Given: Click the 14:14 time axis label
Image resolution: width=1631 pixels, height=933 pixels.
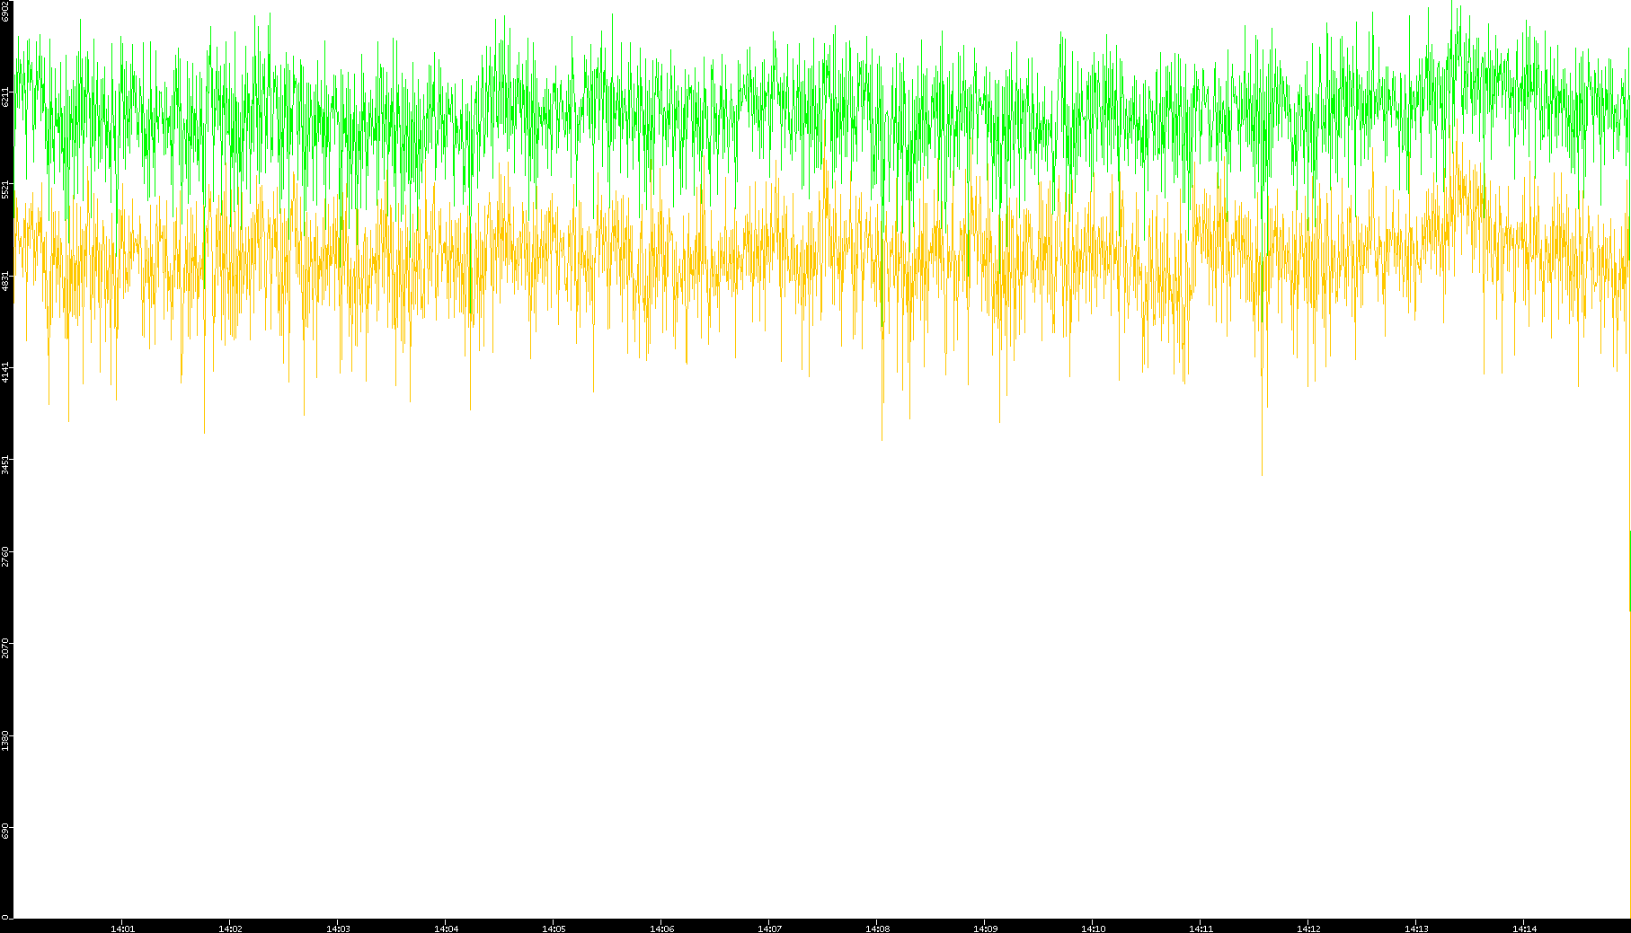Looking at the screenshot, I should (1524, 929).
